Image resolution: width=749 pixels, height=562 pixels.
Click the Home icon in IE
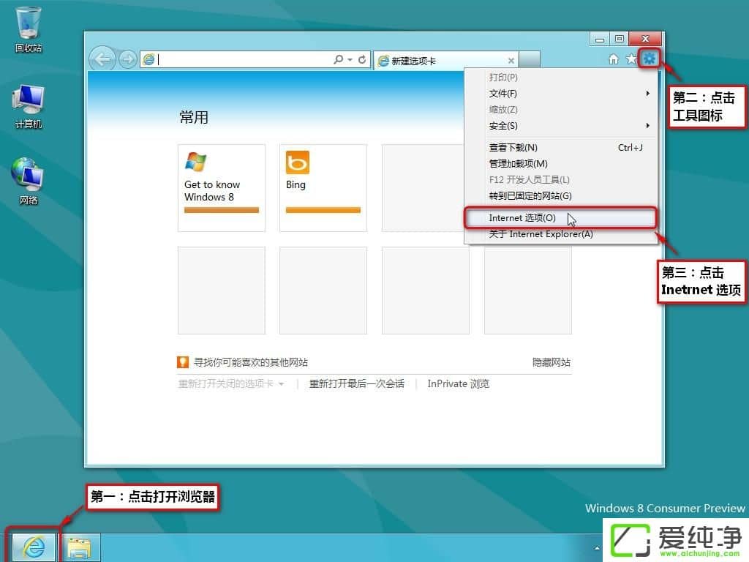(x=613, y=59)
